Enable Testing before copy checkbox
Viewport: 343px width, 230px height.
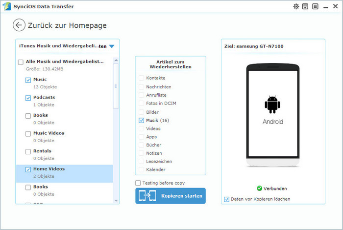point(138,183)
